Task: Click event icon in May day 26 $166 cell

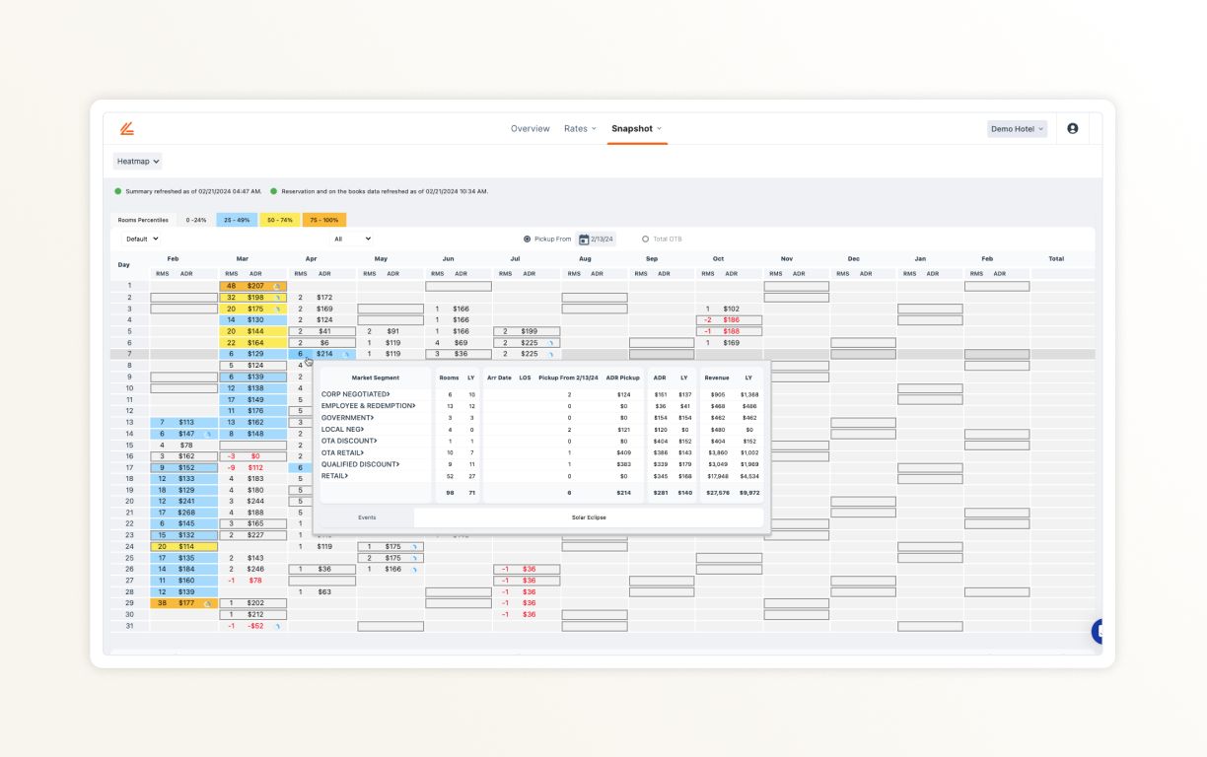Action: point(415,569)
